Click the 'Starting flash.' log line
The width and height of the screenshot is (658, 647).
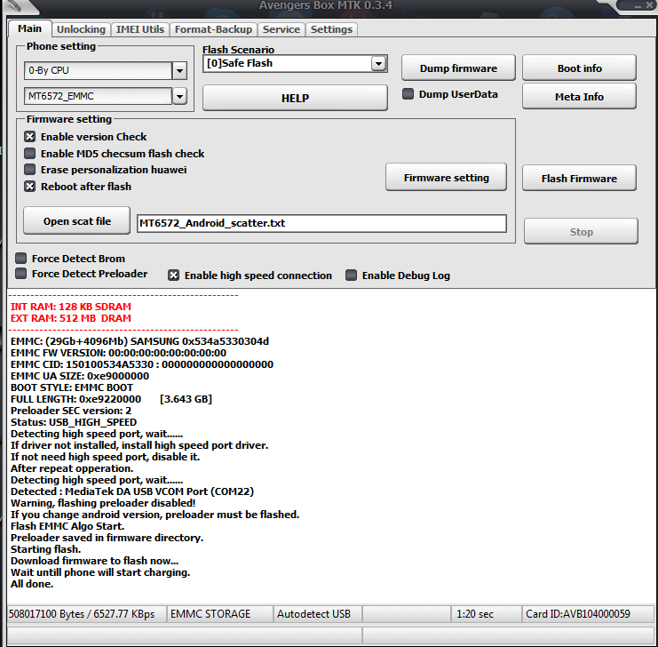(x=46, y=549)
